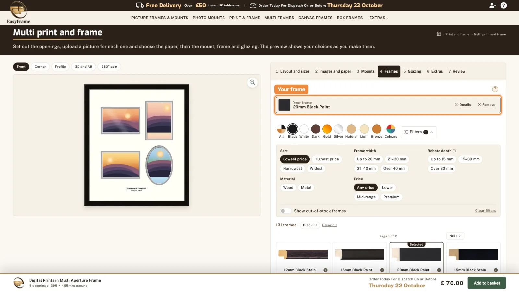Open Details for your frame
This screenshot has height=292, width=519.
click(x=463, y=105)
